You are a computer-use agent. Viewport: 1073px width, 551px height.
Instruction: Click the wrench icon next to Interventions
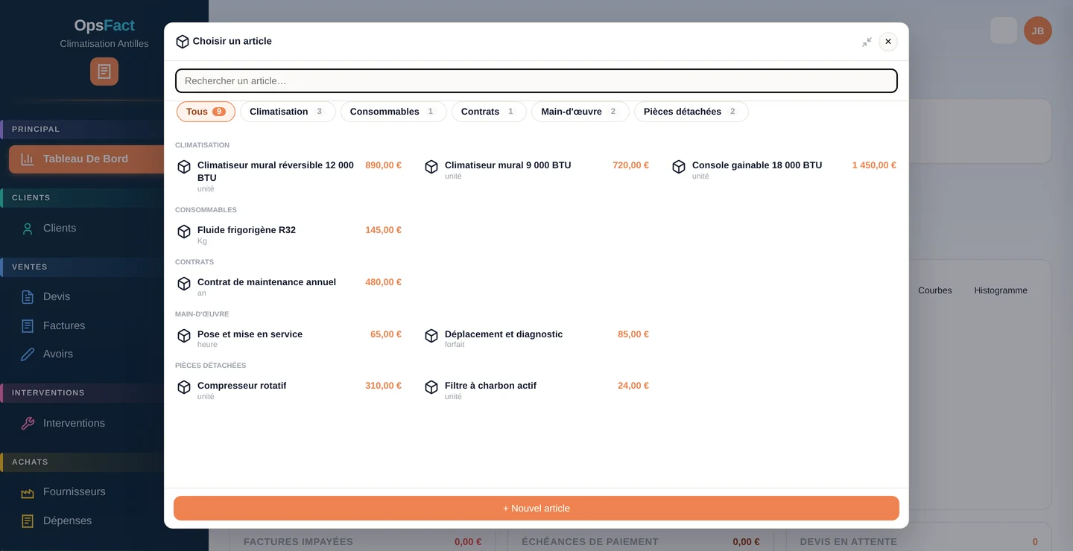click(28, 424)
